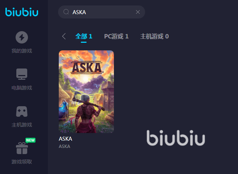The image size is (238, 174).
Task: Open the 电脑游戏 monitor icon
Action: (x=22, y=74)
